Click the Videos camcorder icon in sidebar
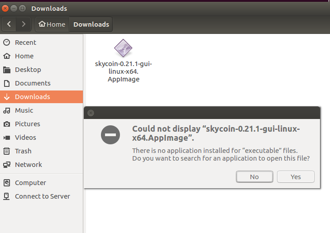The width and height of the screenshot is (330, 233). 7,138
